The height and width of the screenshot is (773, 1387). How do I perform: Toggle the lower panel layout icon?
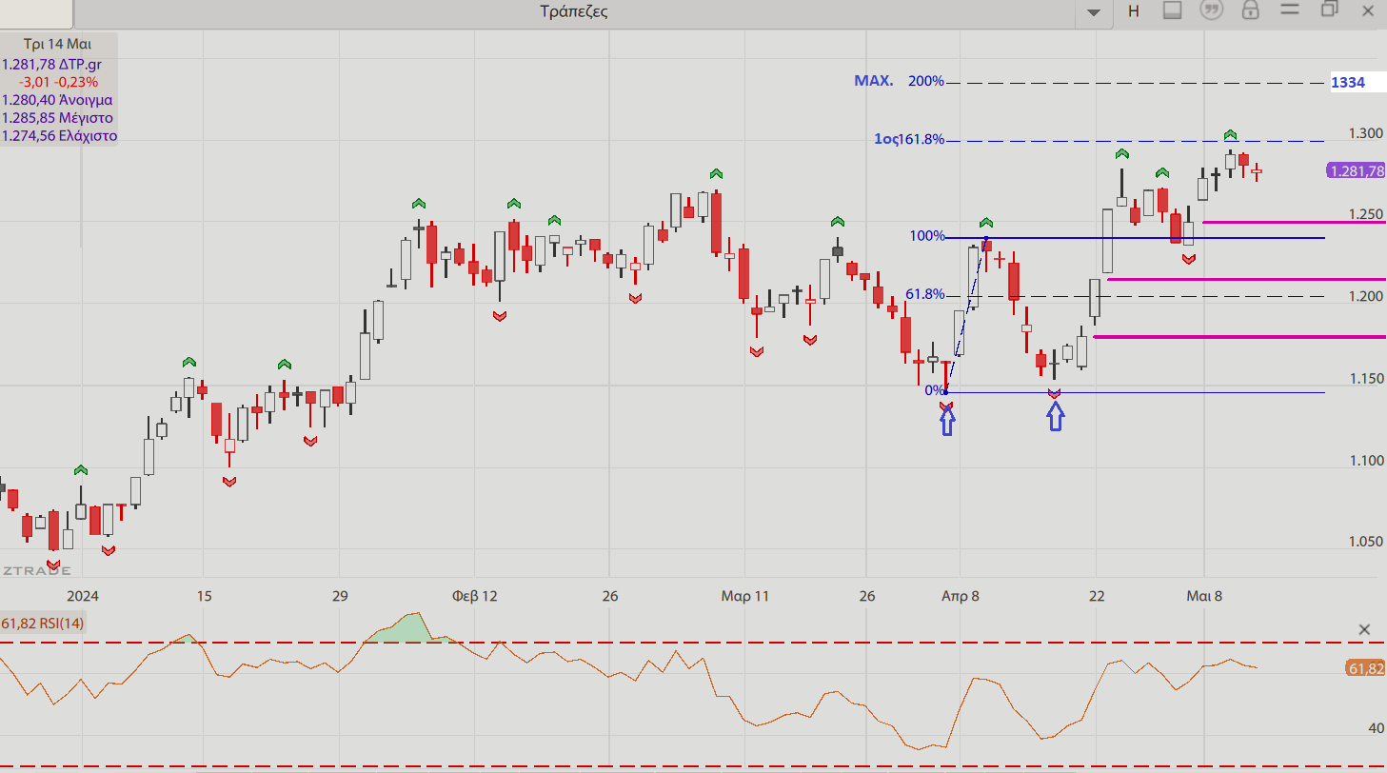(1173, 10)
